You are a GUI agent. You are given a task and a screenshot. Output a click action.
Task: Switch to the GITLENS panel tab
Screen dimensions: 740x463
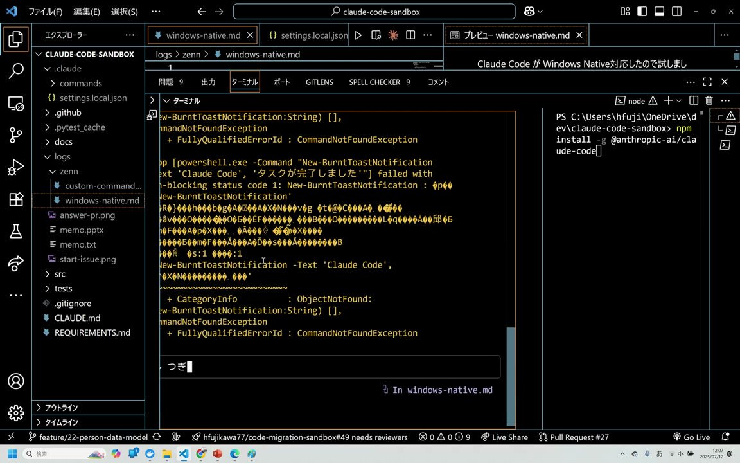(319, 82)
